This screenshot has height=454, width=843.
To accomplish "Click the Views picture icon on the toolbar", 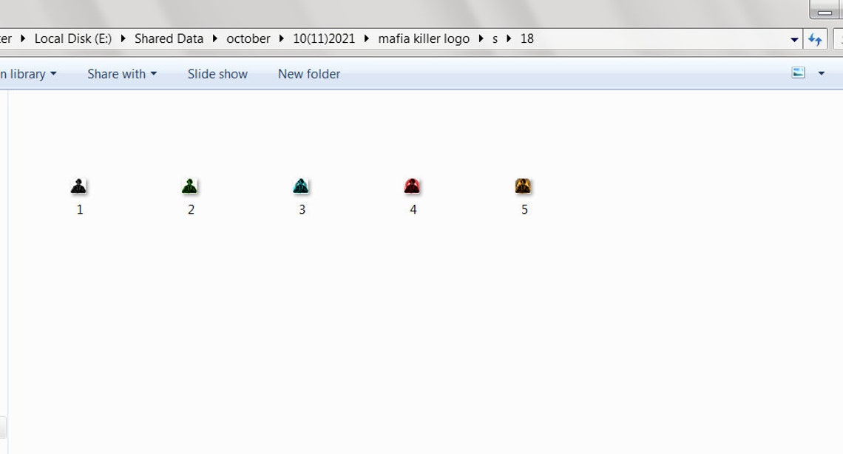I will click(799, 73).
